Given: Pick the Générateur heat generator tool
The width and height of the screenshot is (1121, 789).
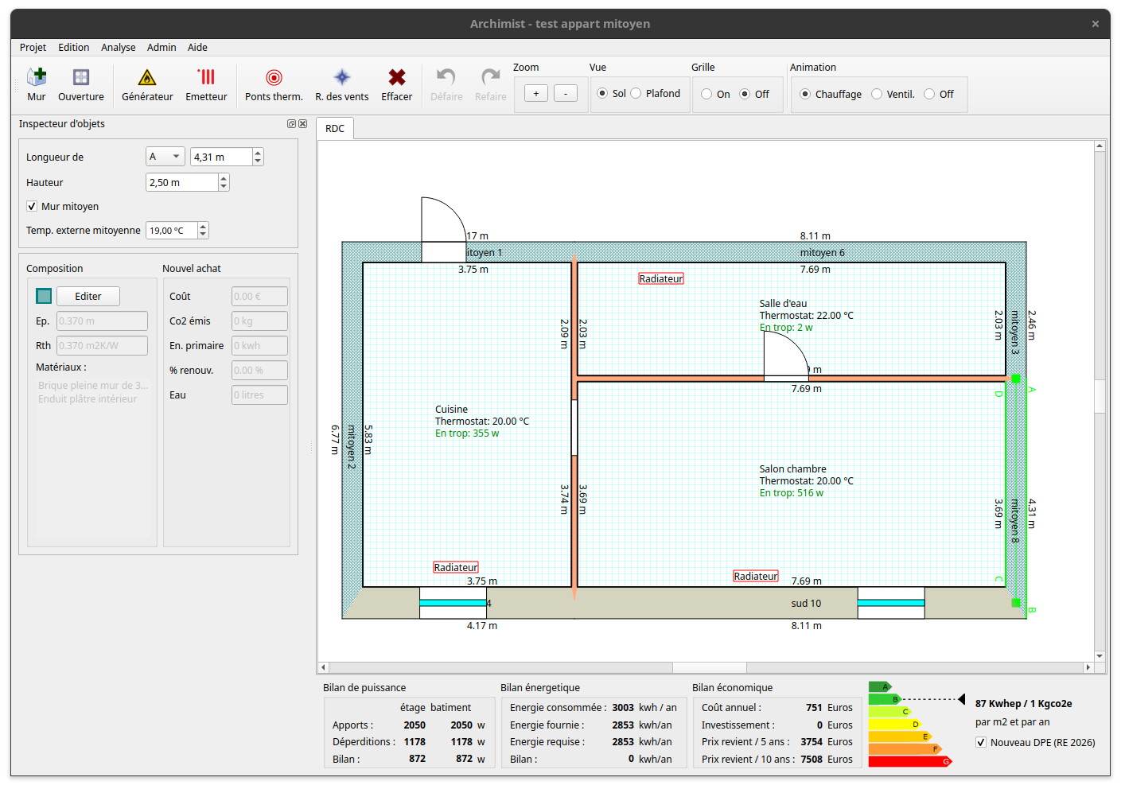Looking at the screenshot, I should click(x=147, y=85).
